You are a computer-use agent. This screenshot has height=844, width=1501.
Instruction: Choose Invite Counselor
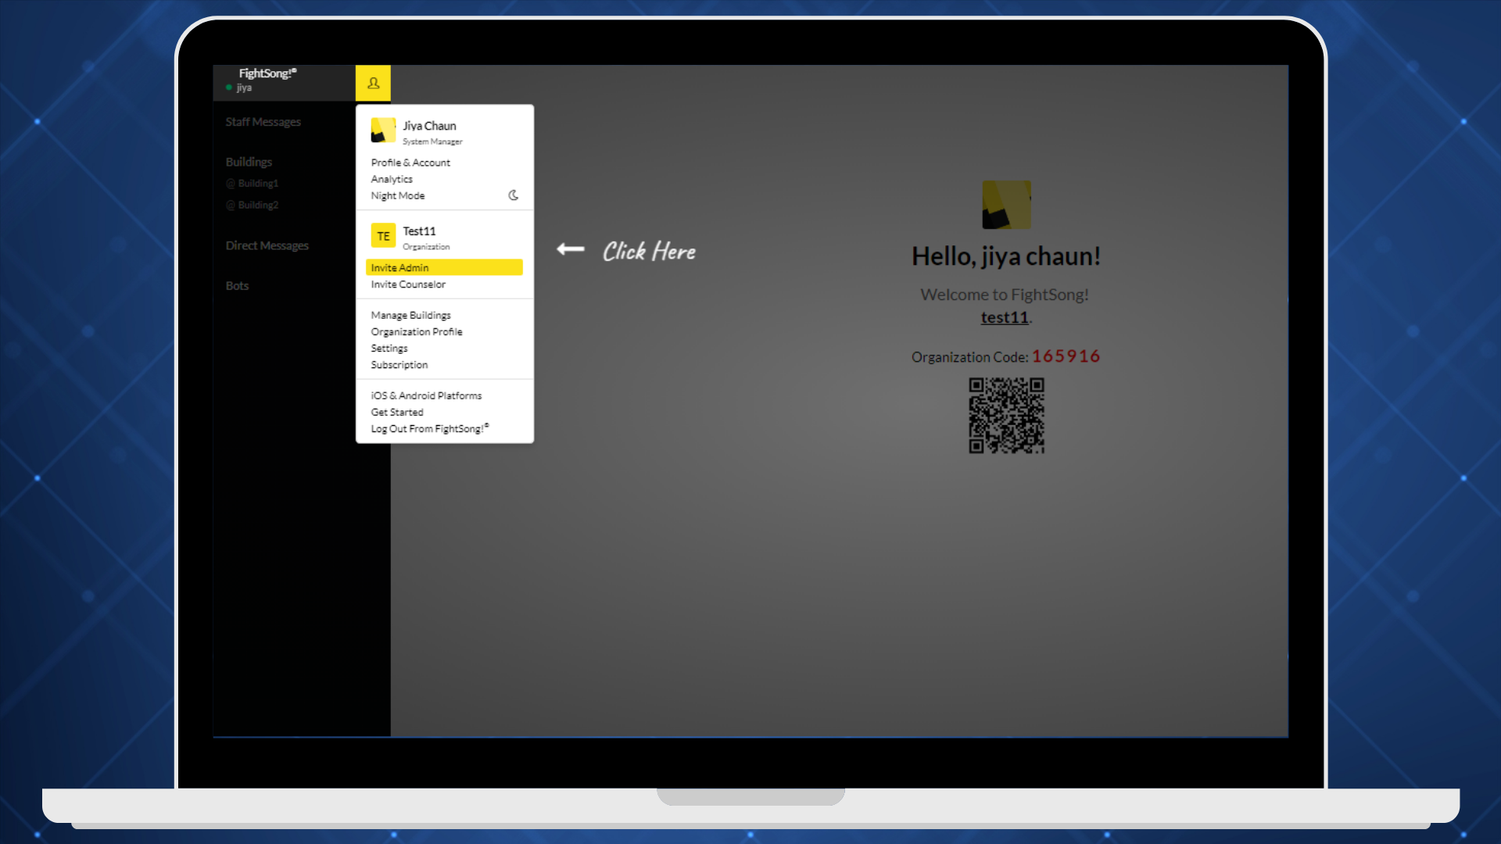(408, 284)
